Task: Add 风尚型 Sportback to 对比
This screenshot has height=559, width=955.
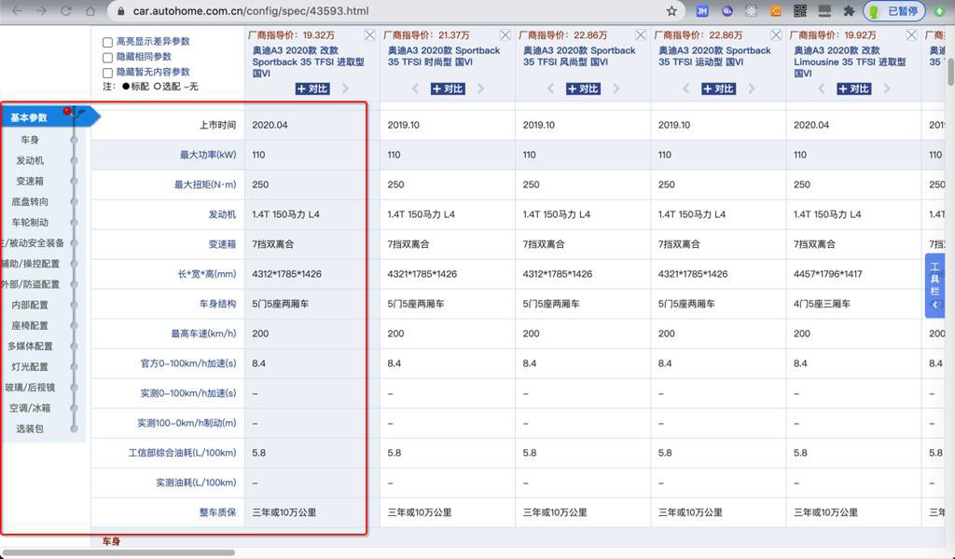Action: [x=583, y=89]
